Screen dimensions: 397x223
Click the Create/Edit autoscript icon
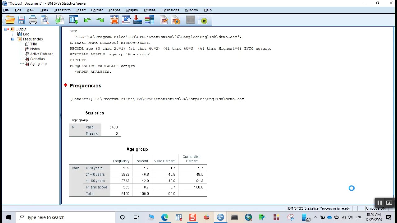point(164,20)
